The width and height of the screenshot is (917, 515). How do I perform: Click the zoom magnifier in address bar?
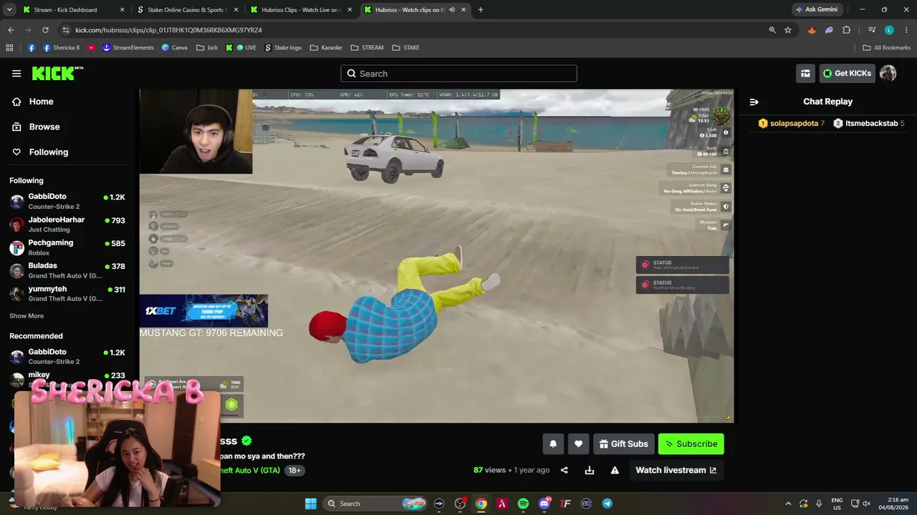tap(772, 30)
